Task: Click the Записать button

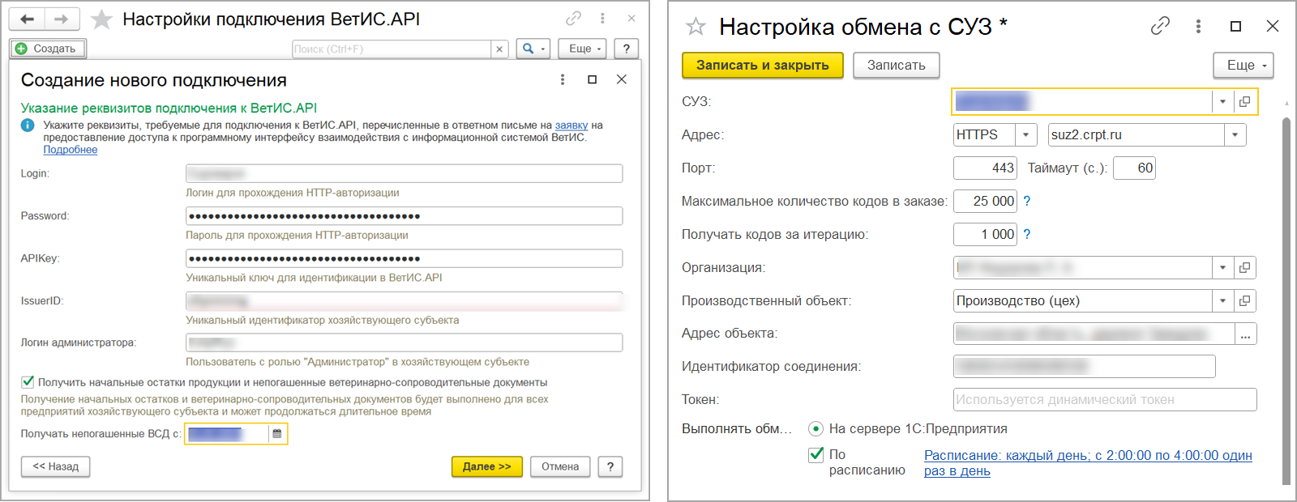Action: coord(896,65)
